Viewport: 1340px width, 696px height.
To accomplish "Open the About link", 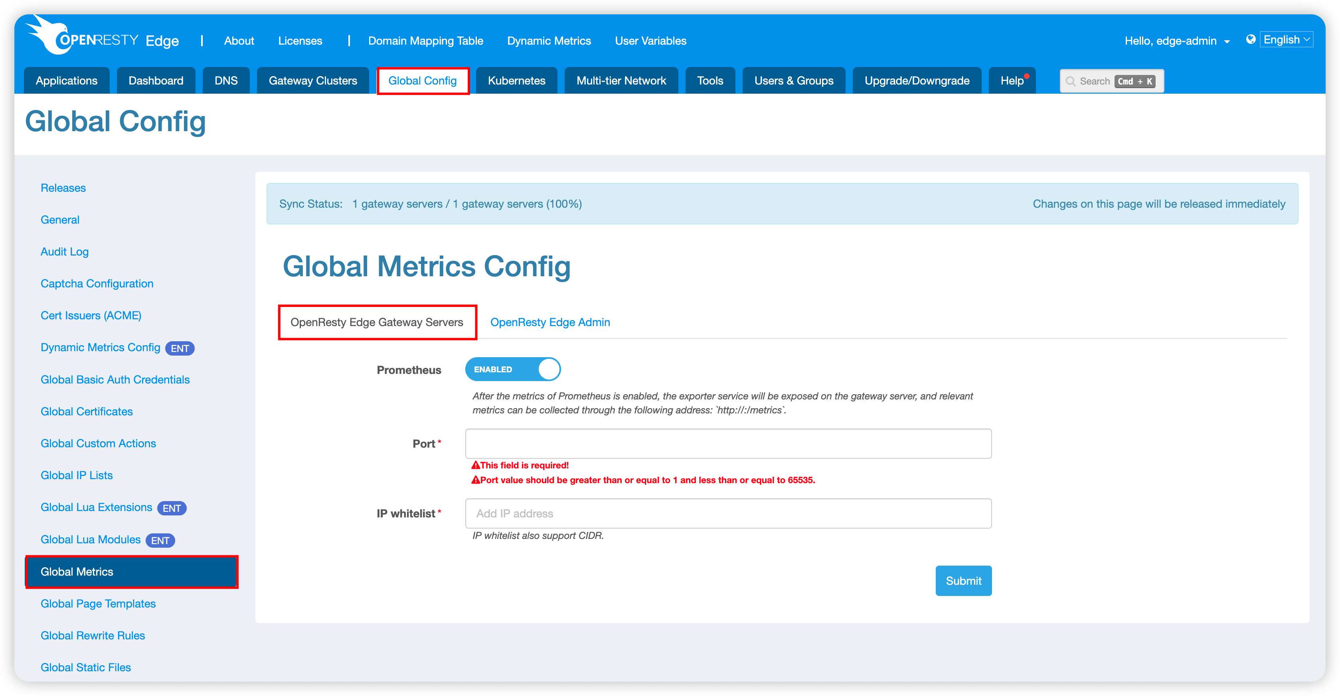I will click(239, 41).
